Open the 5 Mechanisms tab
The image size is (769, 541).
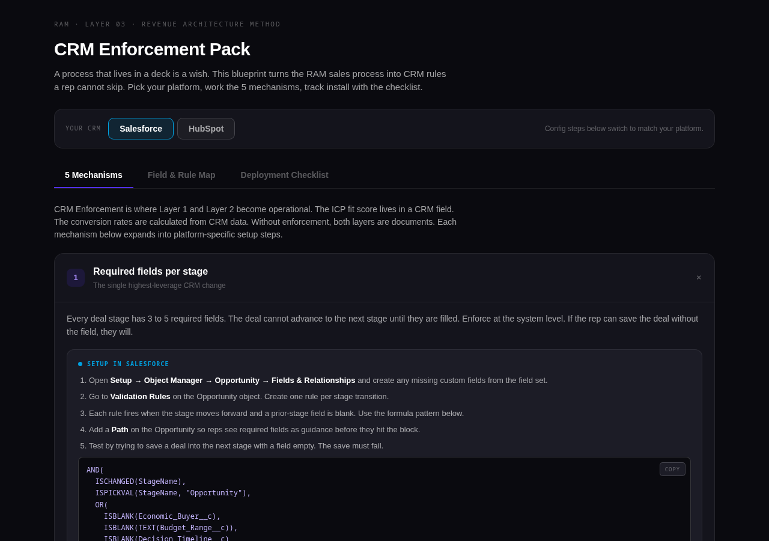[94, 175]
